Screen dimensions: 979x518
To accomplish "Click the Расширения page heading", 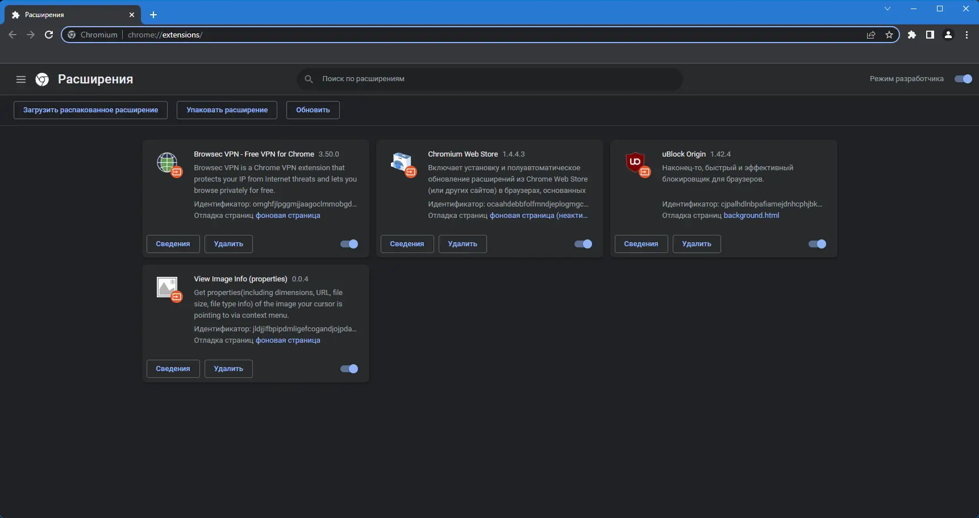I will tap(95, 79).
